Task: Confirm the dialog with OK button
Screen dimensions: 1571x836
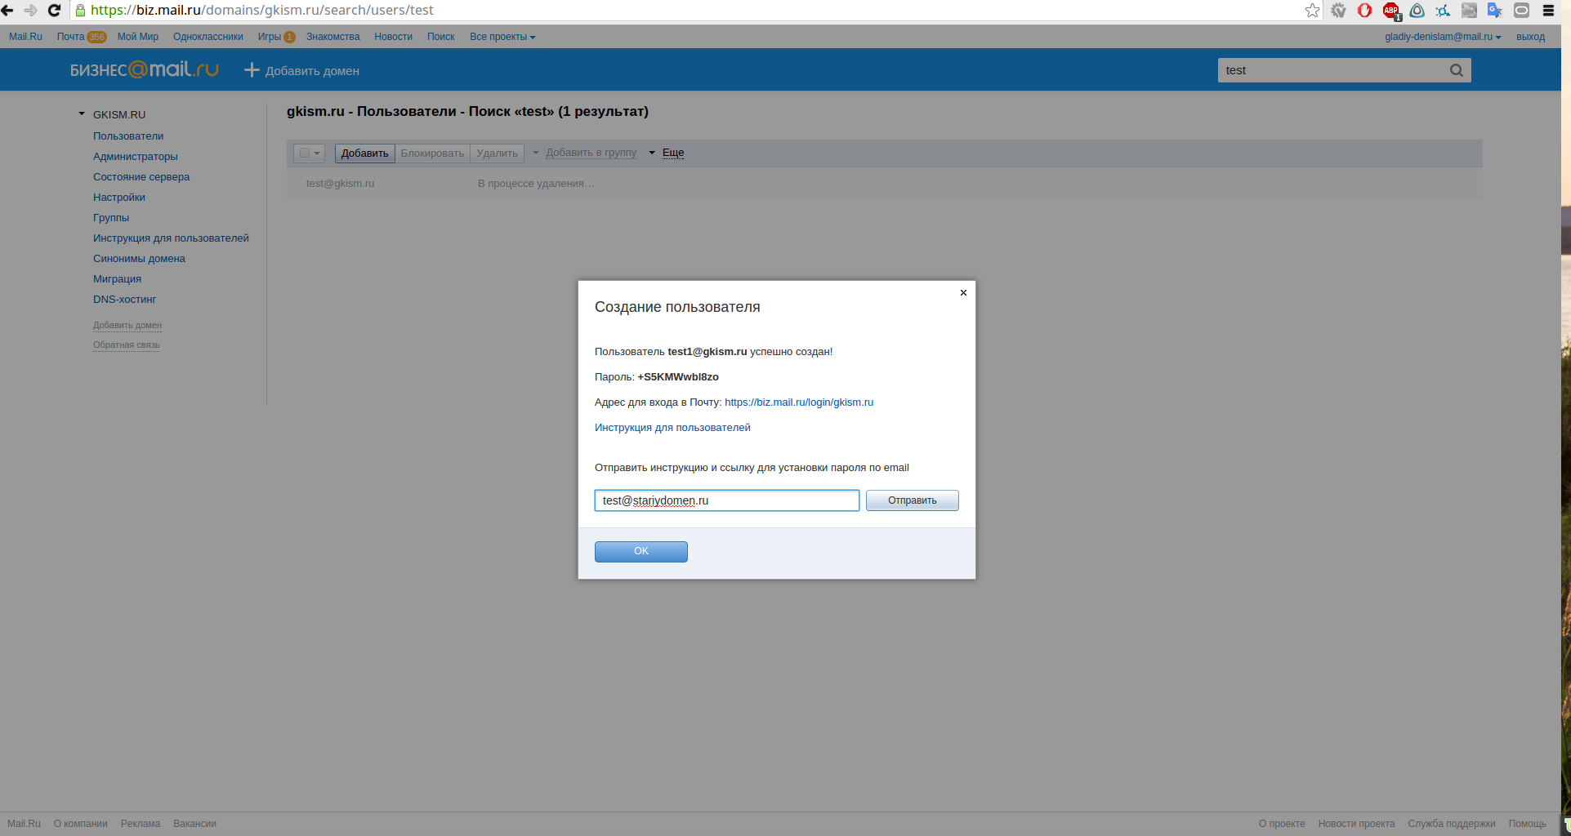Action: 640,552
